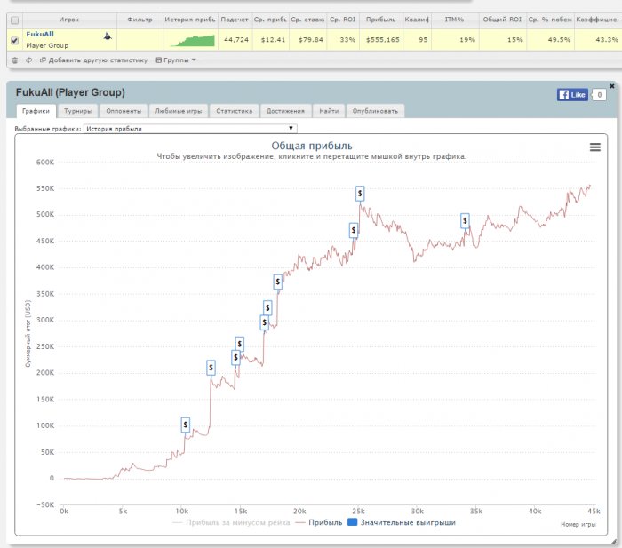Click the $ marker near 35k games
Viewport: 622px width, 548px height.
coord(465,221)
